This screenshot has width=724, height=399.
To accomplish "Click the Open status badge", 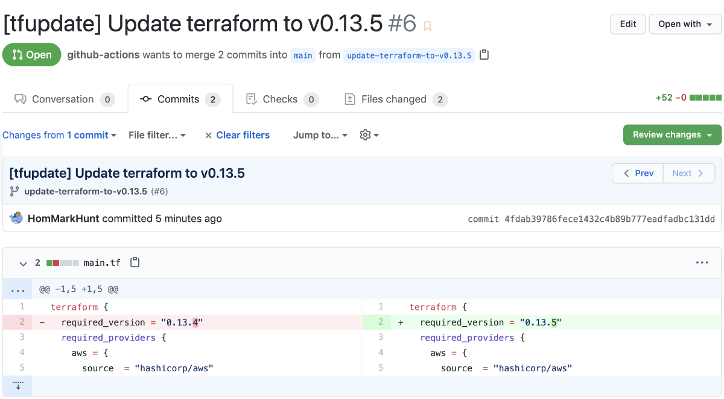I will tap(32, 55).
